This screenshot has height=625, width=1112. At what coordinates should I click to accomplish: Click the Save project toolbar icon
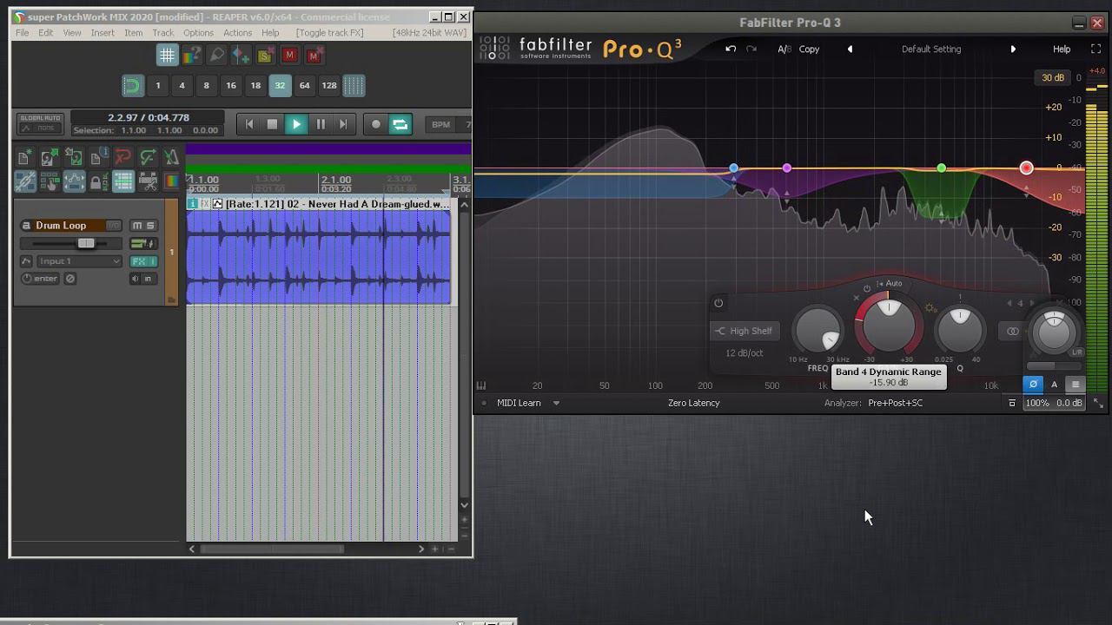point(74,158)
